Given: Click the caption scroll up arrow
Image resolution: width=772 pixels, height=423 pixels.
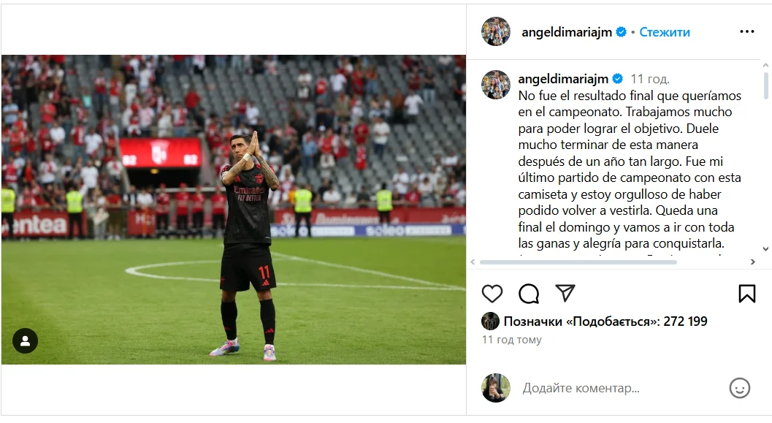Looking at the screenshot, I should click(x=765, y=65).
